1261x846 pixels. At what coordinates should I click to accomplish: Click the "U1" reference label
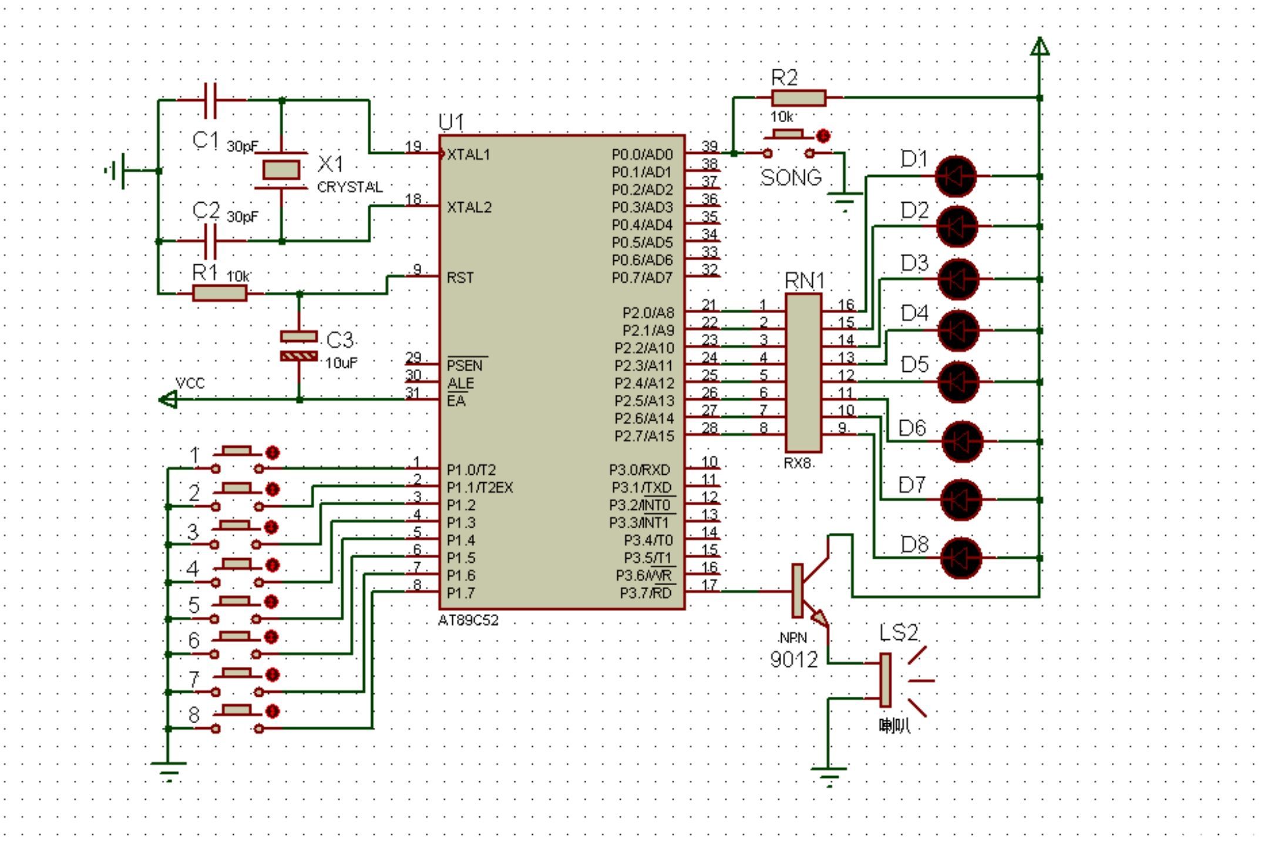coord(452,122)
